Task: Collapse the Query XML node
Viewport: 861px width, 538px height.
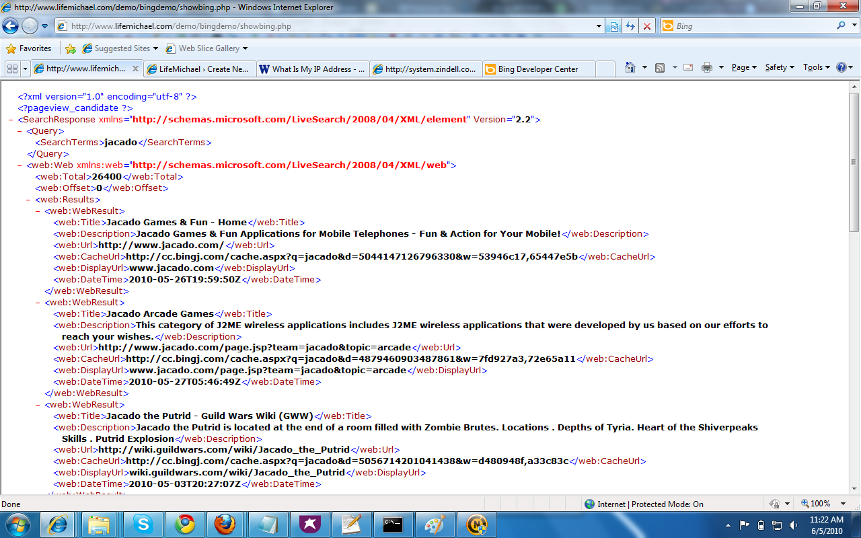Action: pyautogui.click(x=20, y=131)
